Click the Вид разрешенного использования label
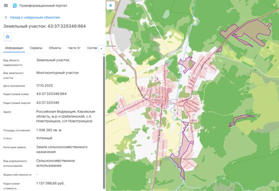The image size is (279, 191). pyautogui.click(x=15, y=164)
